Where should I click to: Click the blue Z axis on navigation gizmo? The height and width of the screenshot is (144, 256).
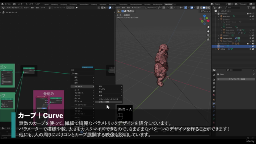[204, 16]
